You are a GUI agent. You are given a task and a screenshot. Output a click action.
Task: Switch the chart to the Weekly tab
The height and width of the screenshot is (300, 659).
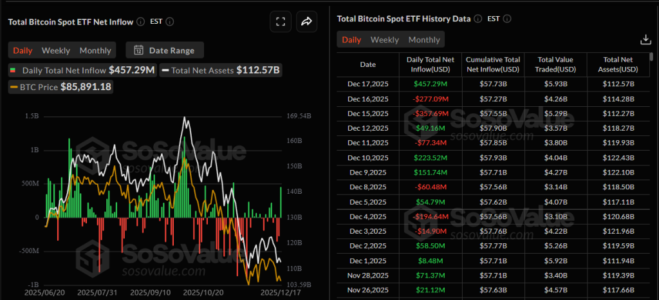coord(56,50)
